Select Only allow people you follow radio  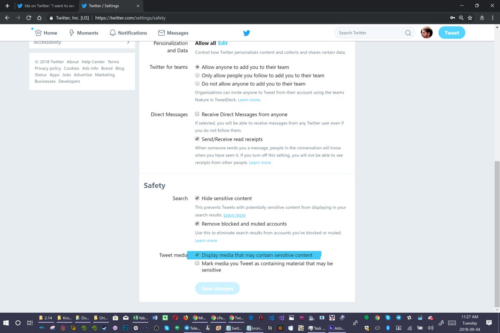197,75
